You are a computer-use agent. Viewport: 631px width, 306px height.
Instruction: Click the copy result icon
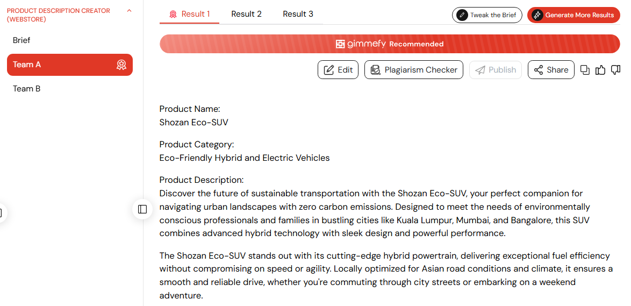tap(585, 70)
